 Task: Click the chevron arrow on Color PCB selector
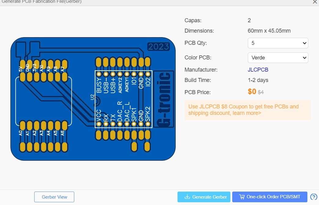[x=304, y=58]
